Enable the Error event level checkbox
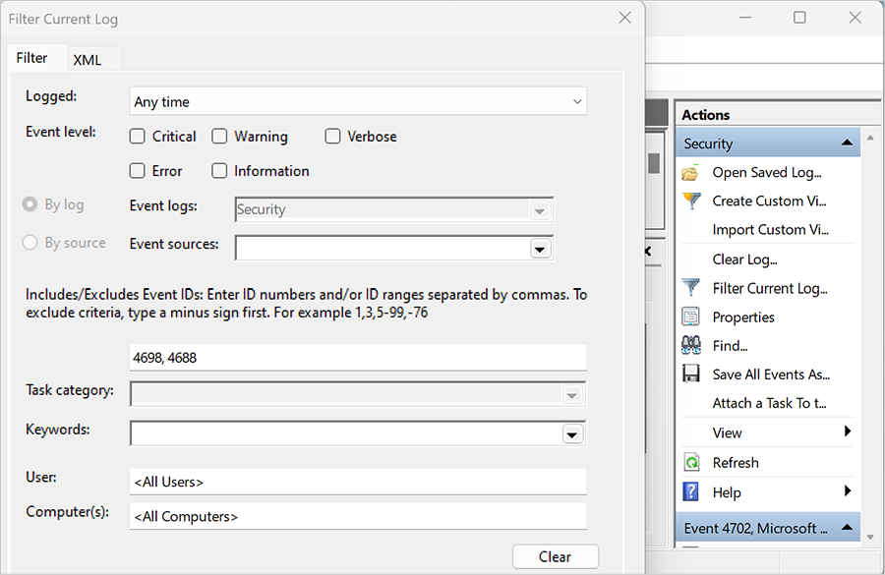Viewport: 885px width, 575px height. pyautogui.click(x=137, y=170)
